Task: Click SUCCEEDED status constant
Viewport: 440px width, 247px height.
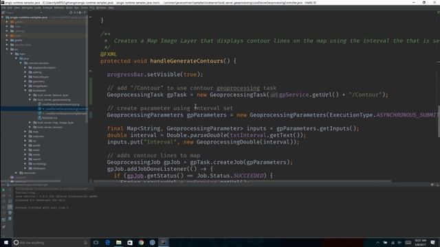Action: click(x=249, y=176)
